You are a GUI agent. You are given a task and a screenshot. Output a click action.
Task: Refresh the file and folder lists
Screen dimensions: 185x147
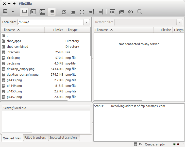tap(64, 12)
